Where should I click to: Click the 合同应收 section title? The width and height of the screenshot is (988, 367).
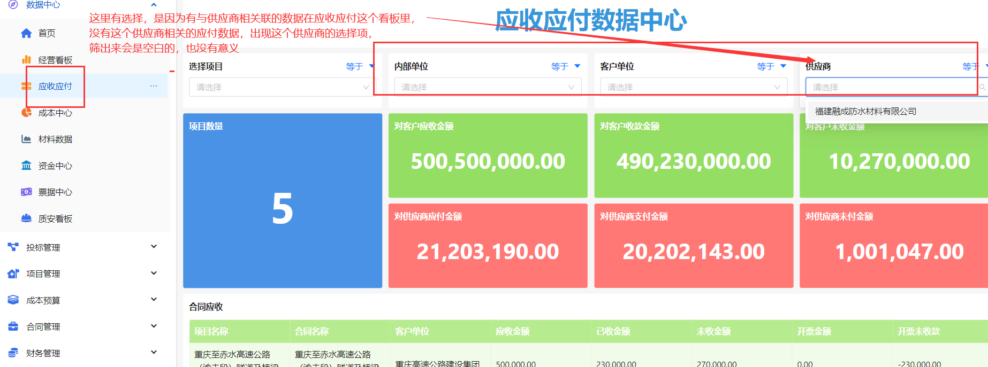[206, 307]
